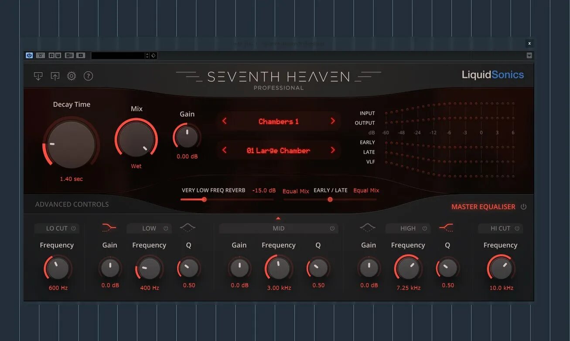Open the settings gear icon

click(71, 76)
